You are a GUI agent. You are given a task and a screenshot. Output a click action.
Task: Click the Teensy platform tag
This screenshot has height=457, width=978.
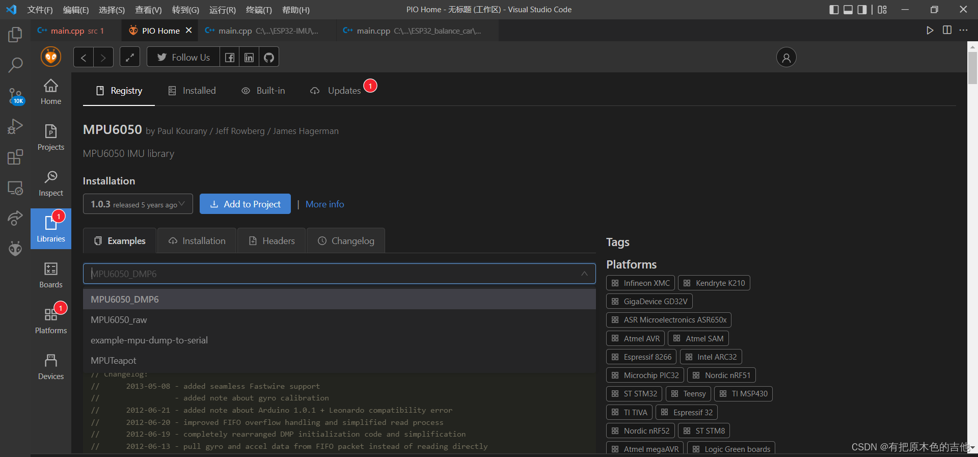[688, 393]
